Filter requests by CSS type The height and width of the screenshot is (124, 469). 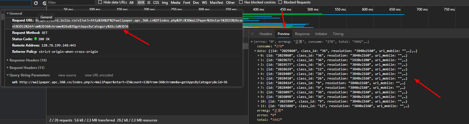pyautogui.click(x=156, y=3)
